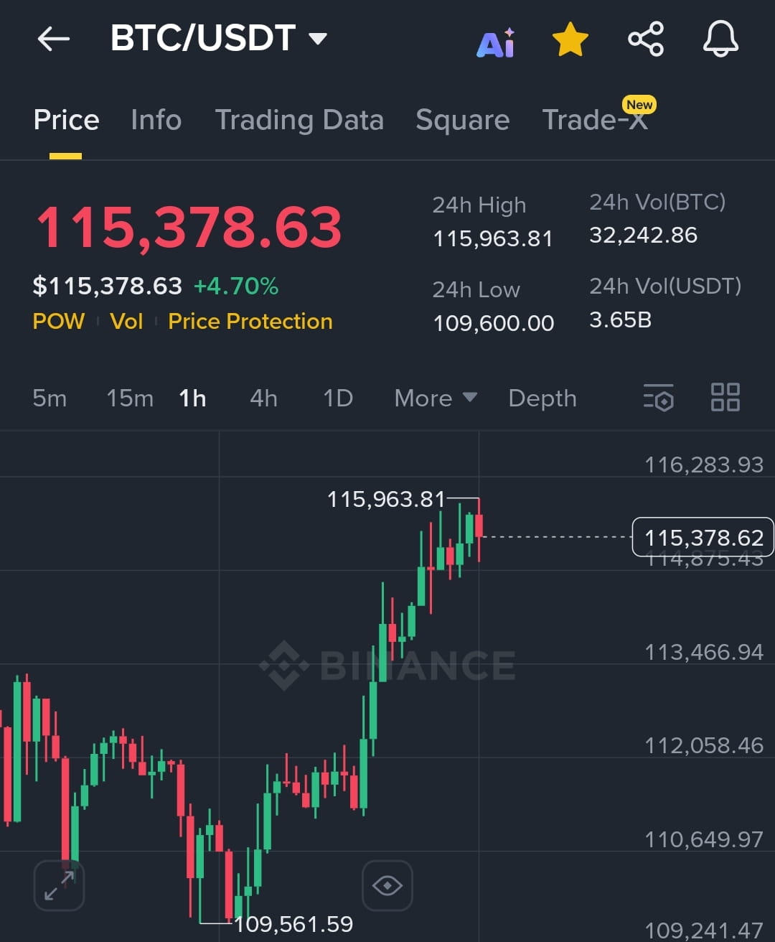This screenshot has width=775, height=942.
Task: Select the 15m timeframe
Action: 130,398
